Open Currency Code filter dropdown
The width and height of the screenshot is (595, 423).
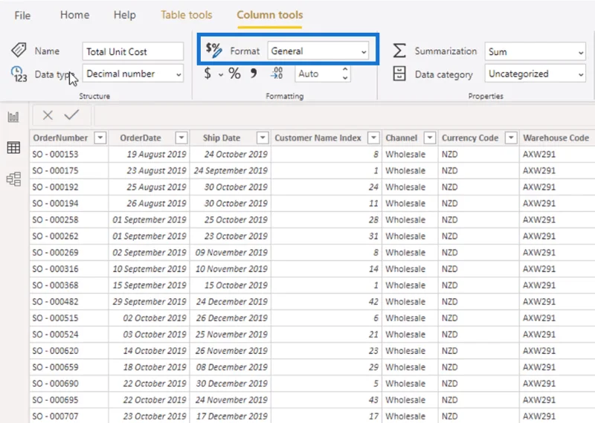pos(511,138)
